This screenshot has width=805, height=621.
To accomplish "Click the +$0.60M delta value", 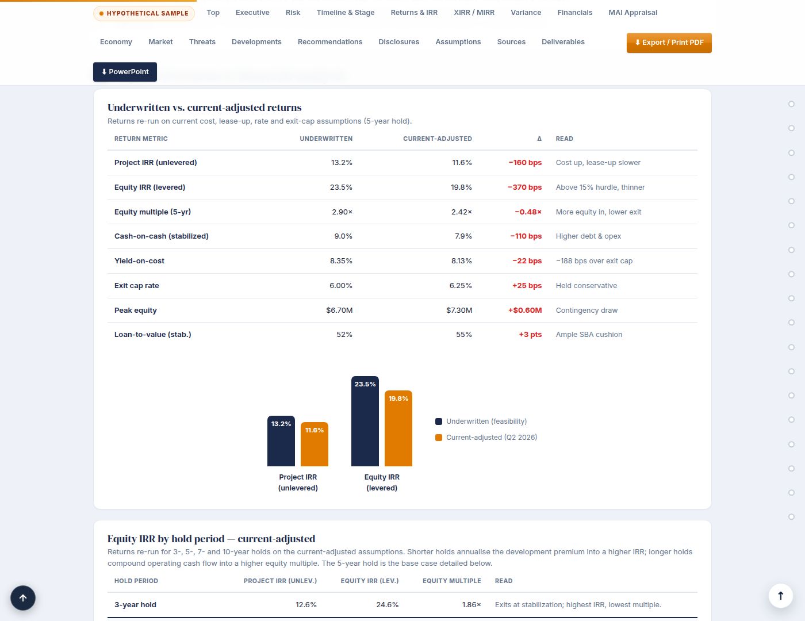I will pos(525,310).
